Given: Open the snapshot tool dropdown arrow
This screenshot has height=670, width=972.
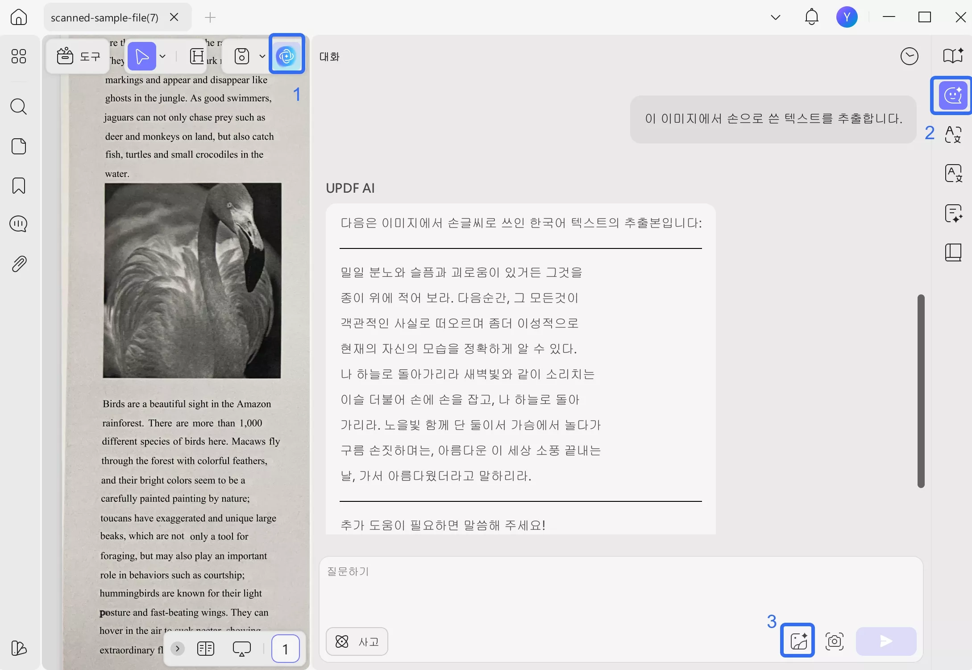Looking at the screenshot, I should (x=262, y=56).
